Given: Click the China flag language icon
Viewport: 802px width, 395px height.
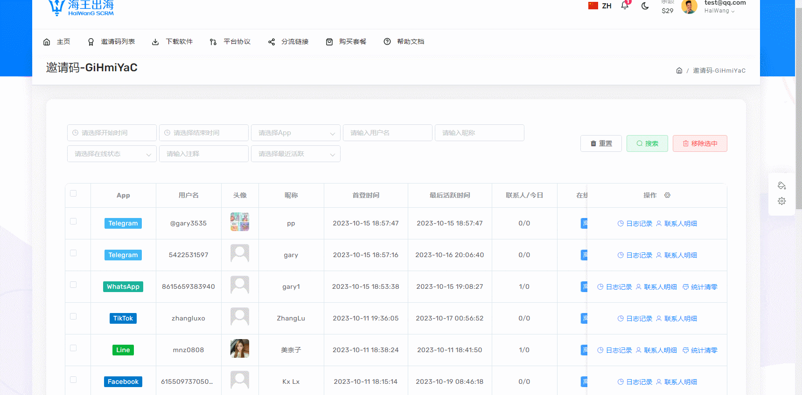Looking at the screenshot, I should click(593, 6).
